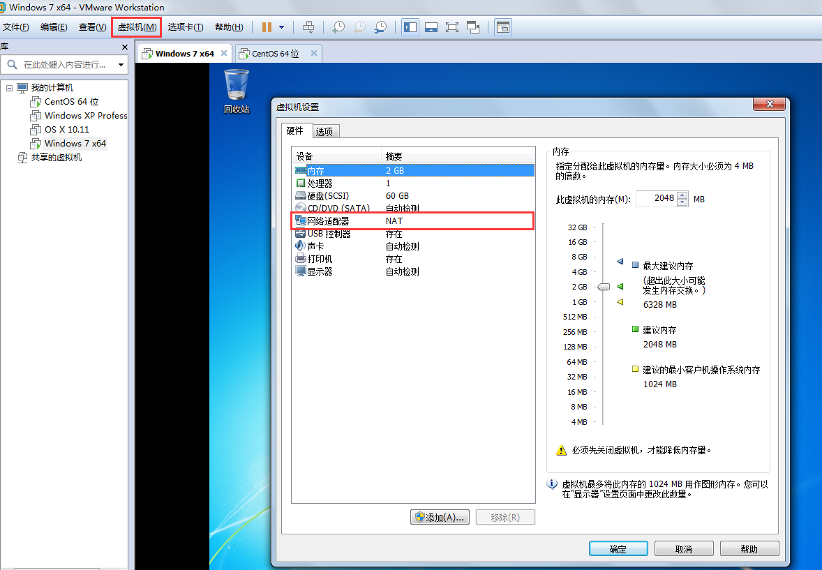This screenshot has width=822, height=570.
Task: Collapse the 我的计算机 tree node
Action: (x=9, y=88)
